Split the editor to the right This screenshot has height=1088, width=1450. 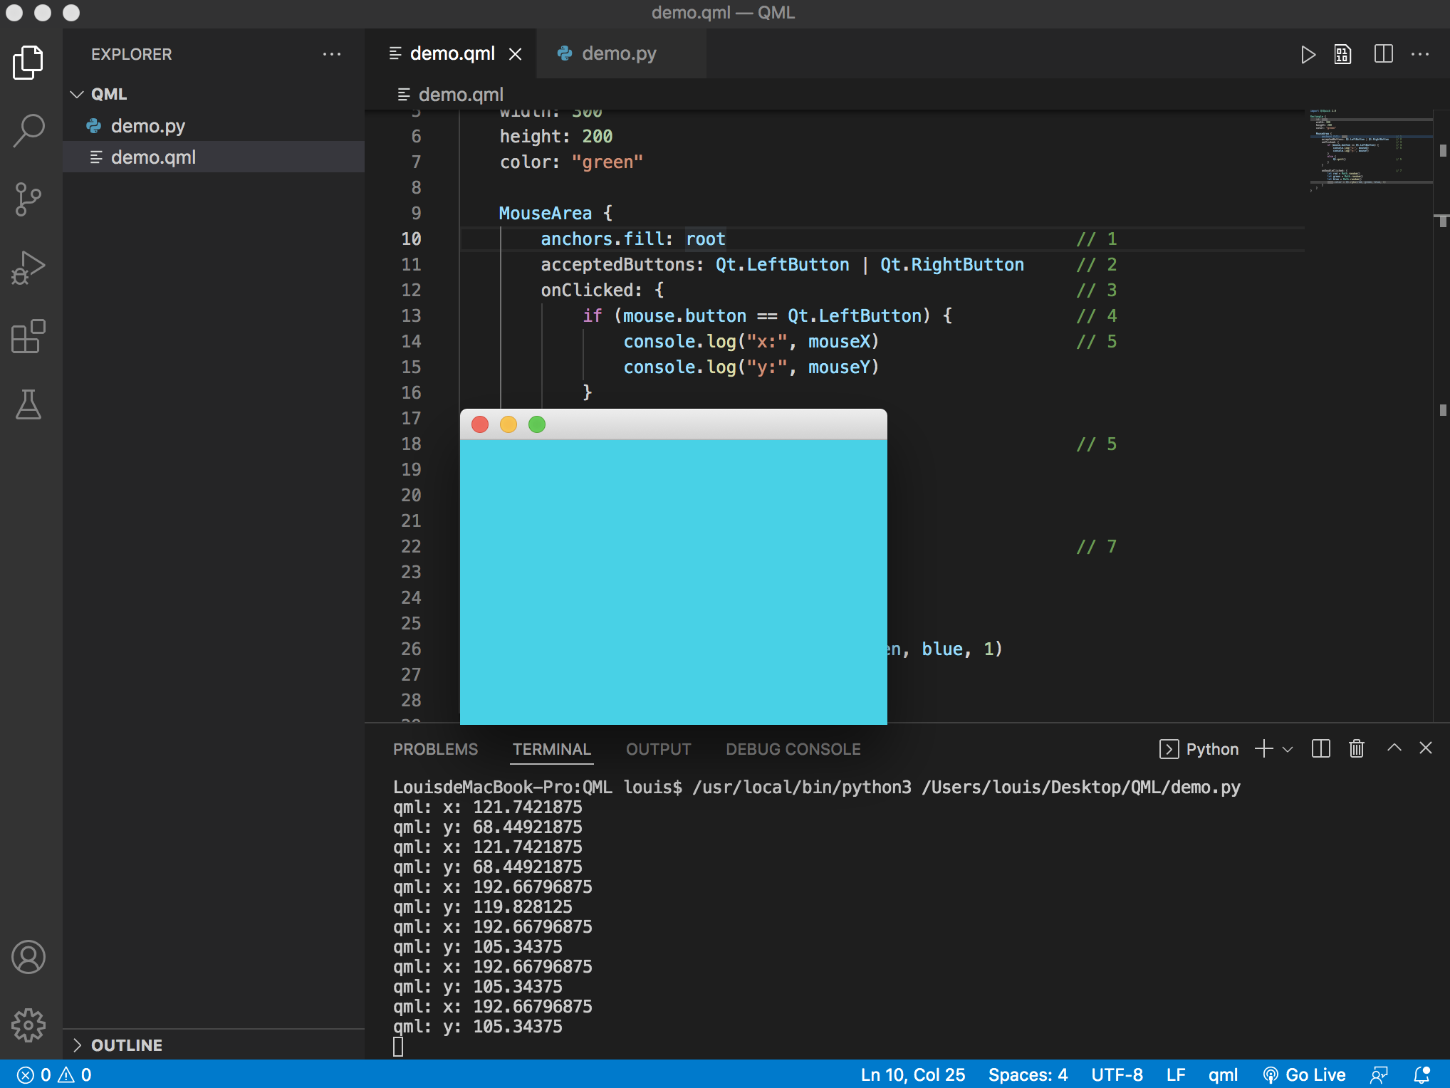pyautogui.click(x=1383, y=55)
